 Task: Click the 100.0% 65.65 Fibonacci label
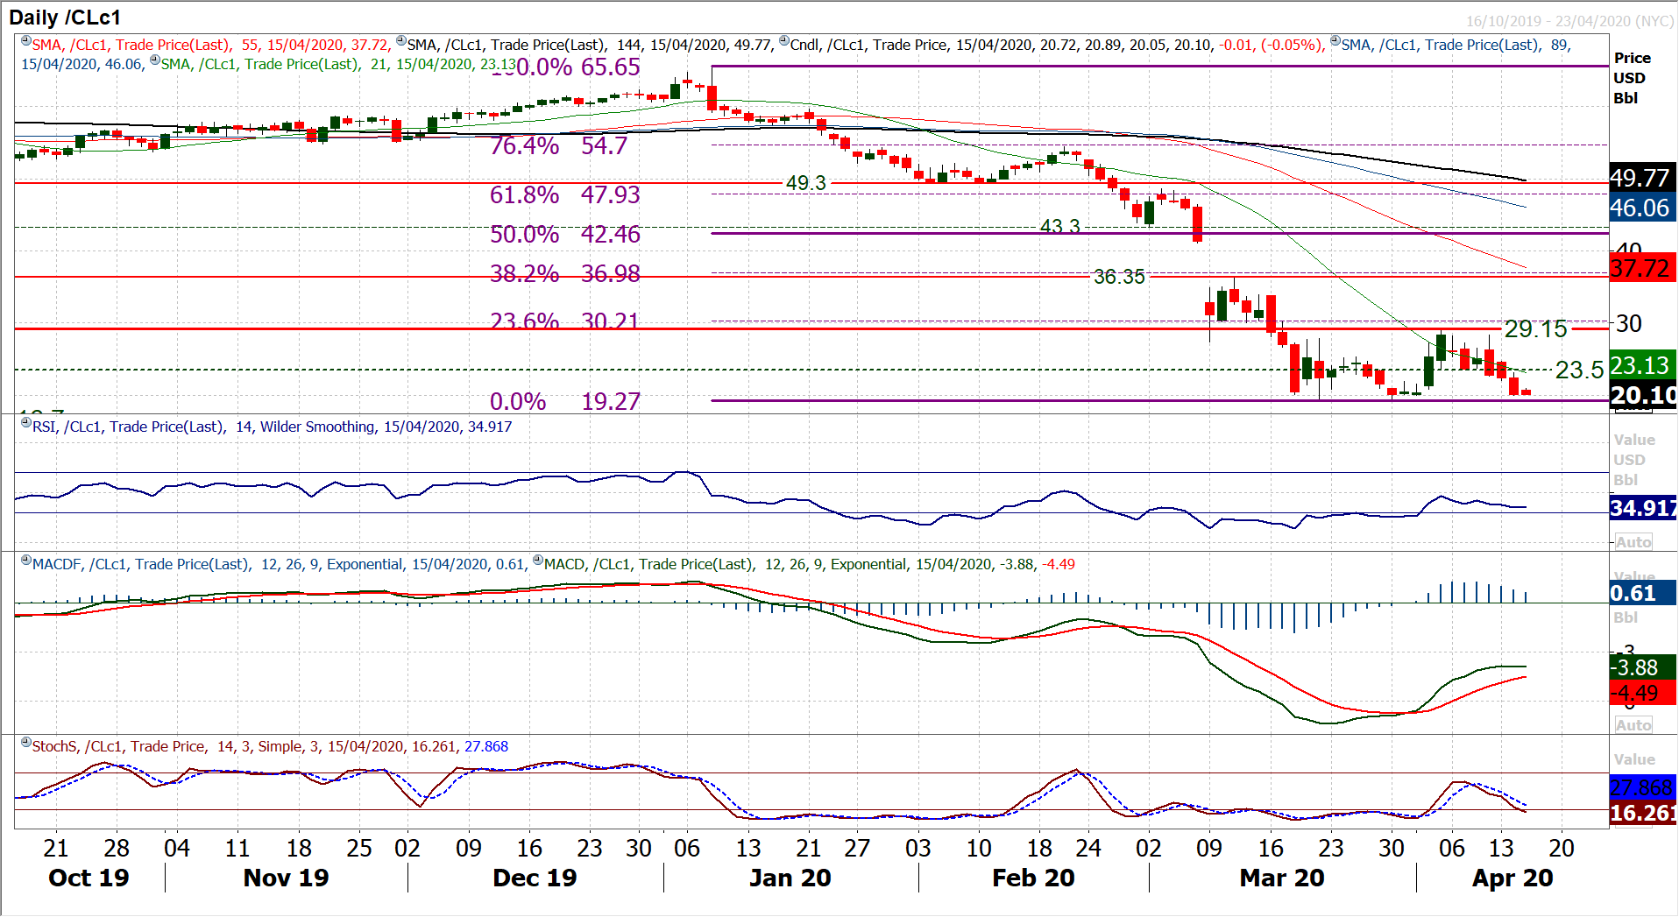tap(566, 67)
